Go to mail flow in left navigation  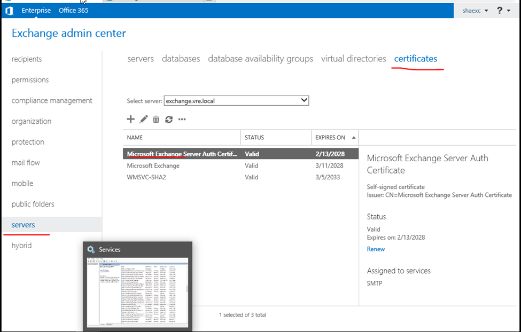pos(26,163)
